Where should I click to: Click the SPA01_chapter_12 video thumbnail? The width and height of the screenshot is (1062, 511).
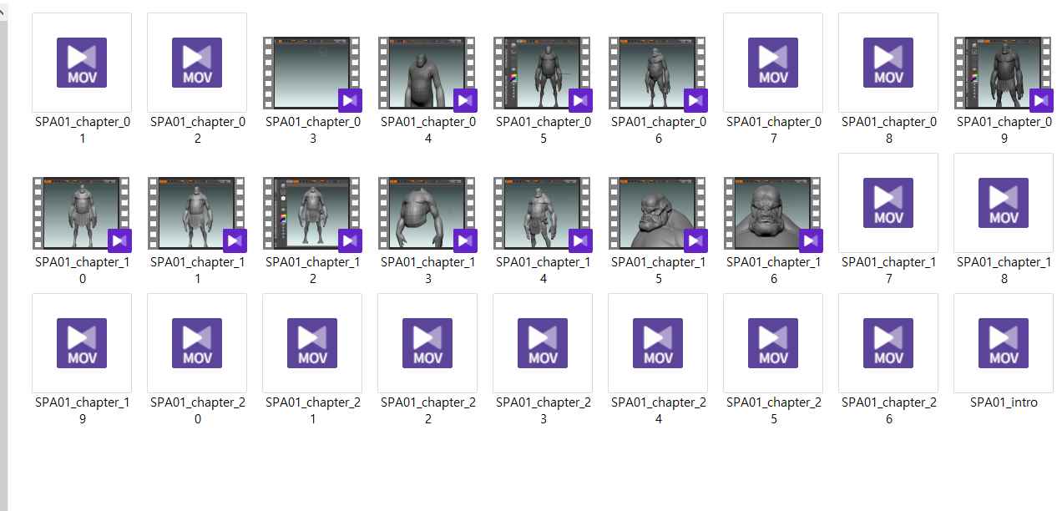coord(312,214)
